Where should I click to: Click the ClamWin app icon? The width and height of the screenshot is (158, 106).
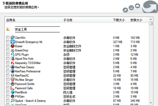(x=13, y=37)
